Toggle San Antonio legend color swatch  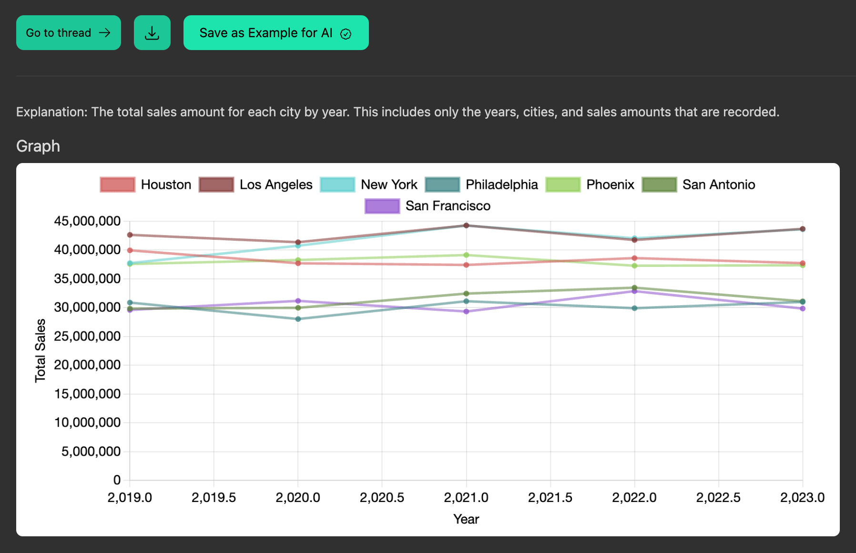tap(659, 184)
